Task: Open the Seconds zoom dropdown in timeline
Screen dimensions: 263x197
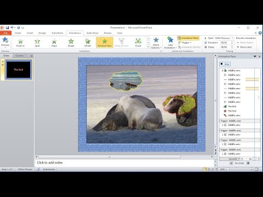Action: [x=234, y=159]
